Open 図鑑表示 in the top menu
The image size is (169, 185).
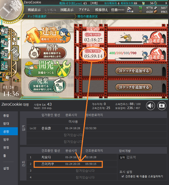coord(67,10)
